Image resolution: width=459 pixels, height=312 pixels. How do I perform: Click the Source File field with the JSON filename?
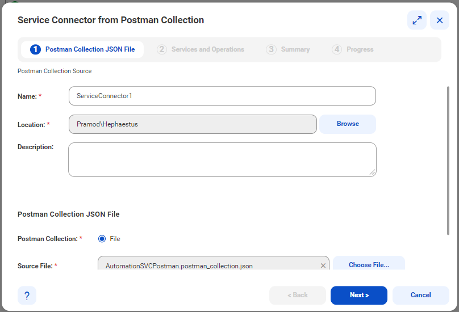click(x=214, y=263)
